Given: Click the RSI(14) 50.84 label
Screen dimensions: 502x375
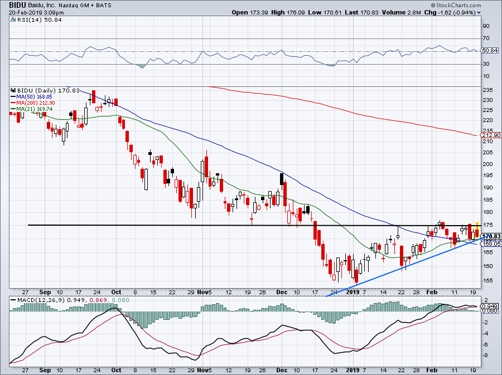Looking at the screenshot, I should pos(39,20).
